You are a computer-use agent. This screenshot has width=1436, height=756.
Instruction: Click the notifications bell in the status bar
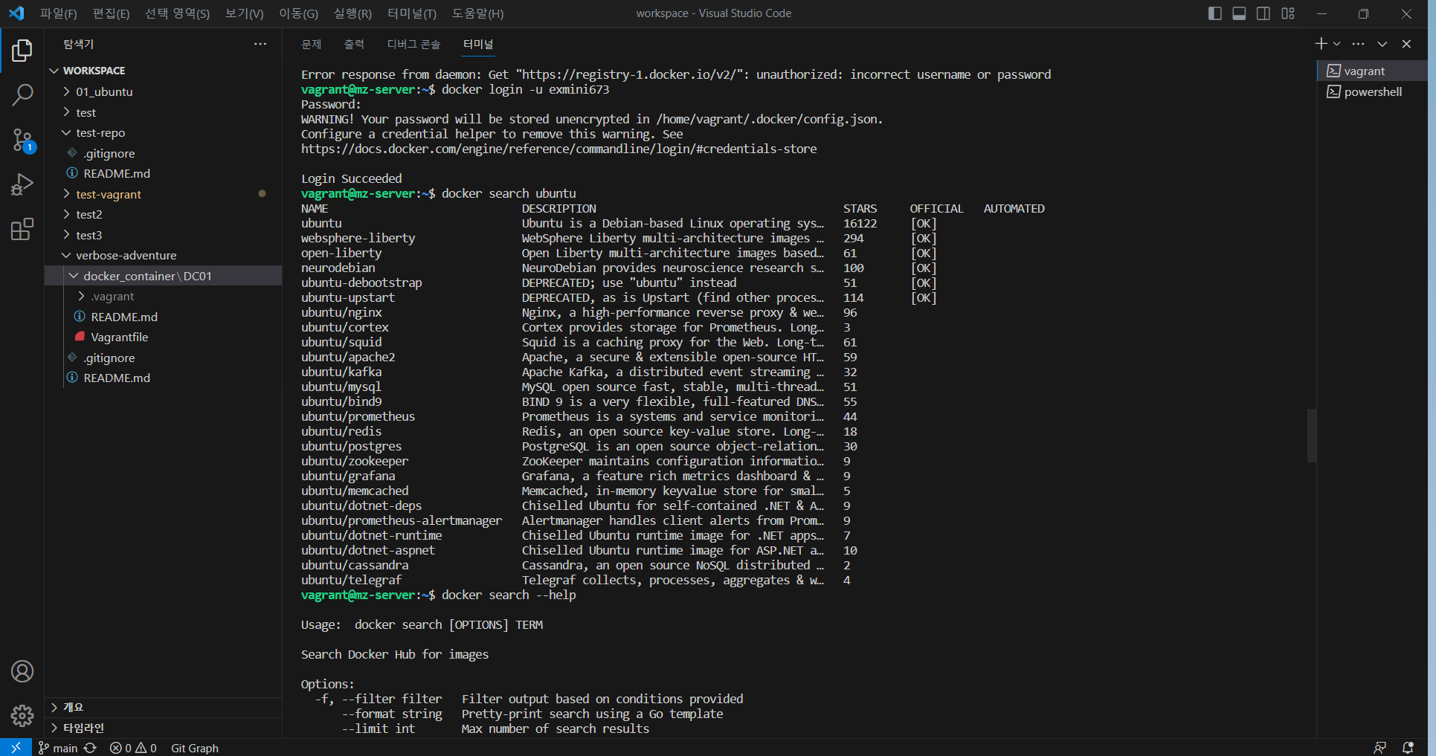click(x=1409, y=748)
